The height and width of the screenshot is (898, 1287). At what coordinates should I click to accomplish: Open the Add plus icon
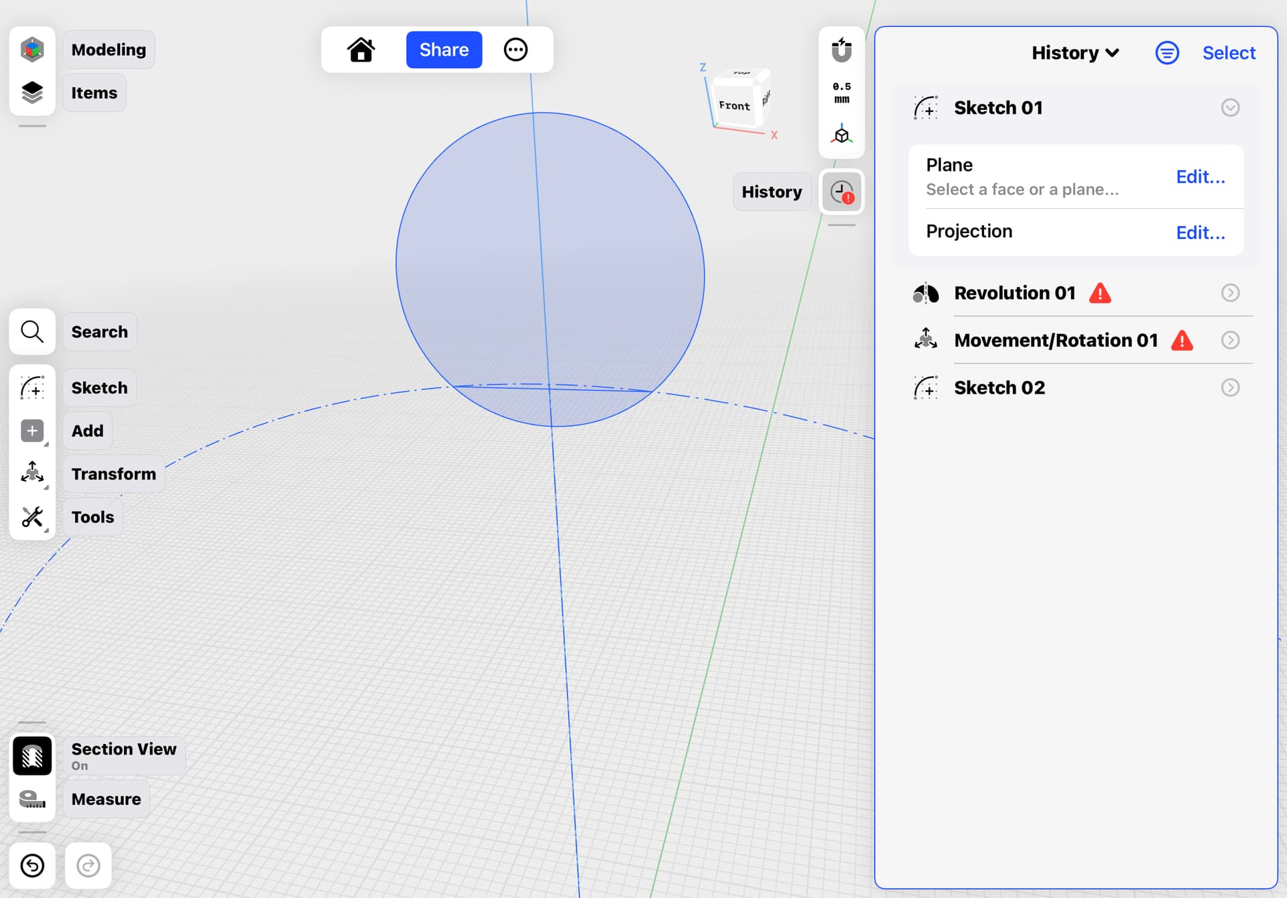(x=32, y=431)
